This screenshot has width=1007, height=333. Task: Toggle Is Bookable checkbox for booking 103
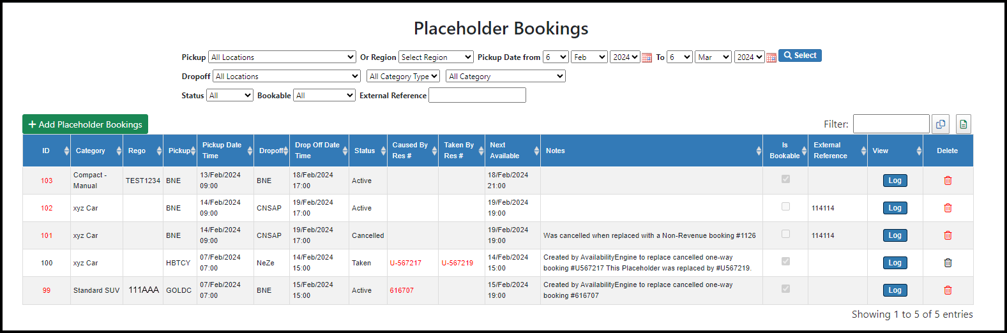(x=785, y=179)
